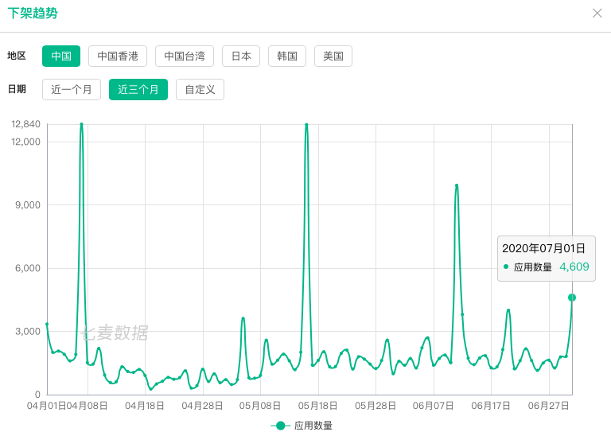Close the 下架趋势 dialog with the X
The image size is (611, 436).
point(597,14)
